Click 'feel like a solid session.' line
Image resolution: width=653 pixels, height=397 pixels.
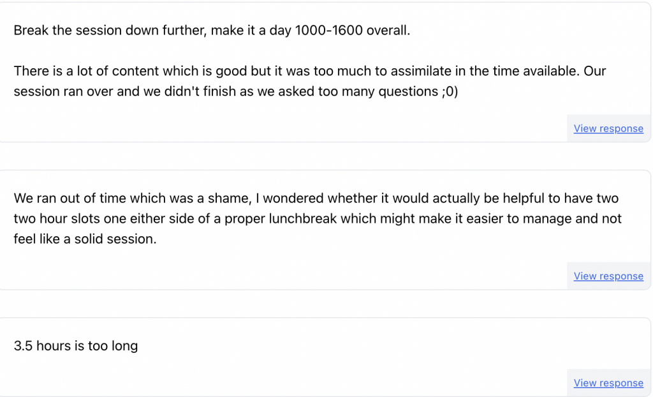85,239
